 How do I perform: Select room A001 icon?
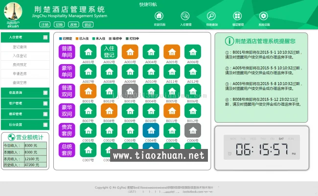pos(88,52)
